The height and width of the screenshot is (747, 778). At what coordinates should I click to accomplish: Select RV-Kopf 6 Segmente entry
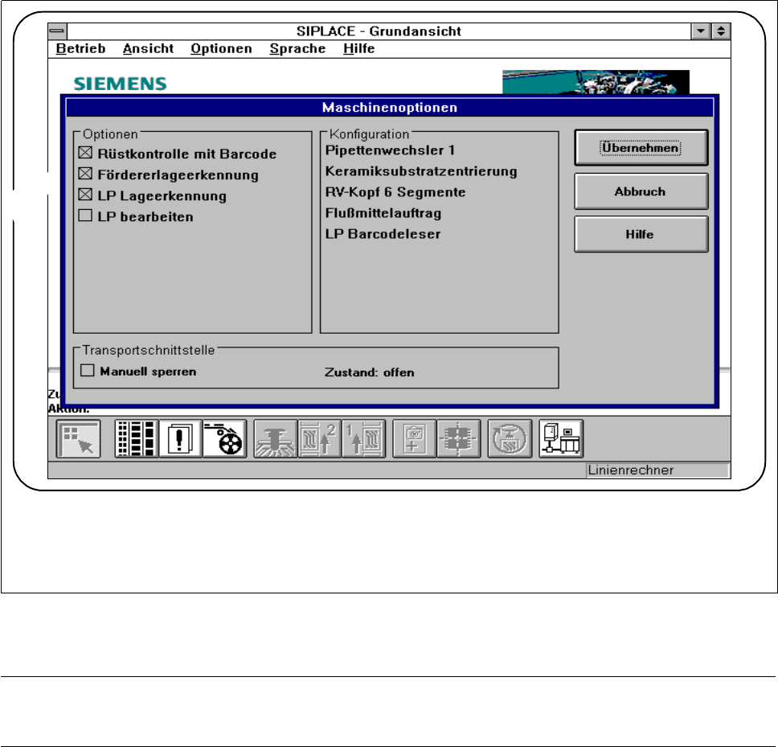(x=395, y=192)
